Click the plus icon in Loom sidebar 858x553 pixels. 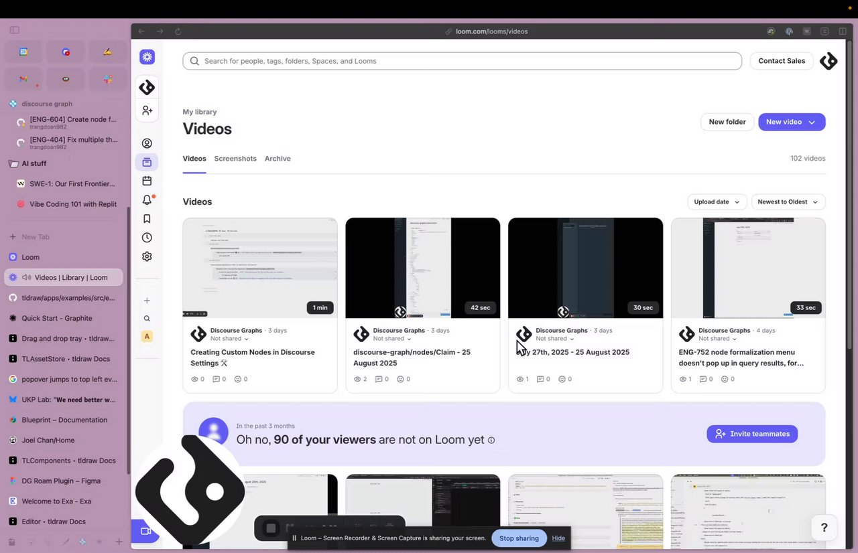[x=147, y=301]
